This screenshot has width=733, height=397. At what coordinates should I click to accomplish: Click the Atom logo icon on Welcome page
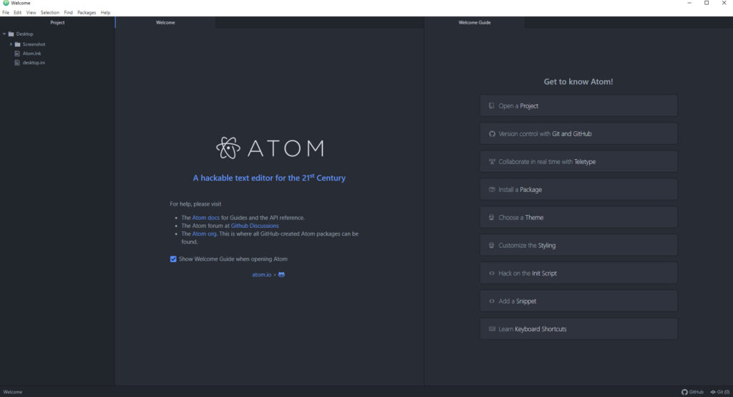[x=228, y=148]
